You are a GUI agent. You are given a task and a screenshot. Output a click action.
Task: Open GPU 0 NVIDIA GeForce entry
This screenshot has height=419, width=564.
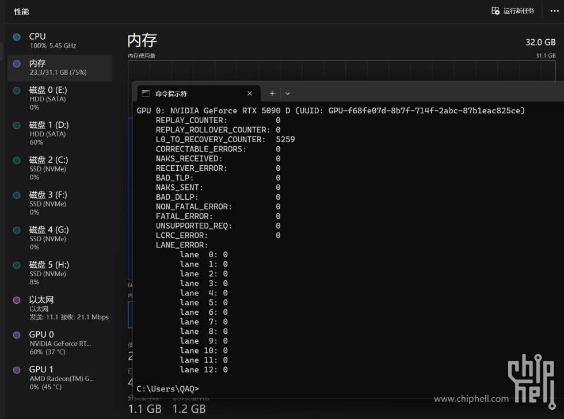(x=60, y=343)
